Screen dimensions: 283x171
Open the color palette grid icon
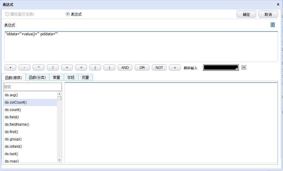pos(244,68)
